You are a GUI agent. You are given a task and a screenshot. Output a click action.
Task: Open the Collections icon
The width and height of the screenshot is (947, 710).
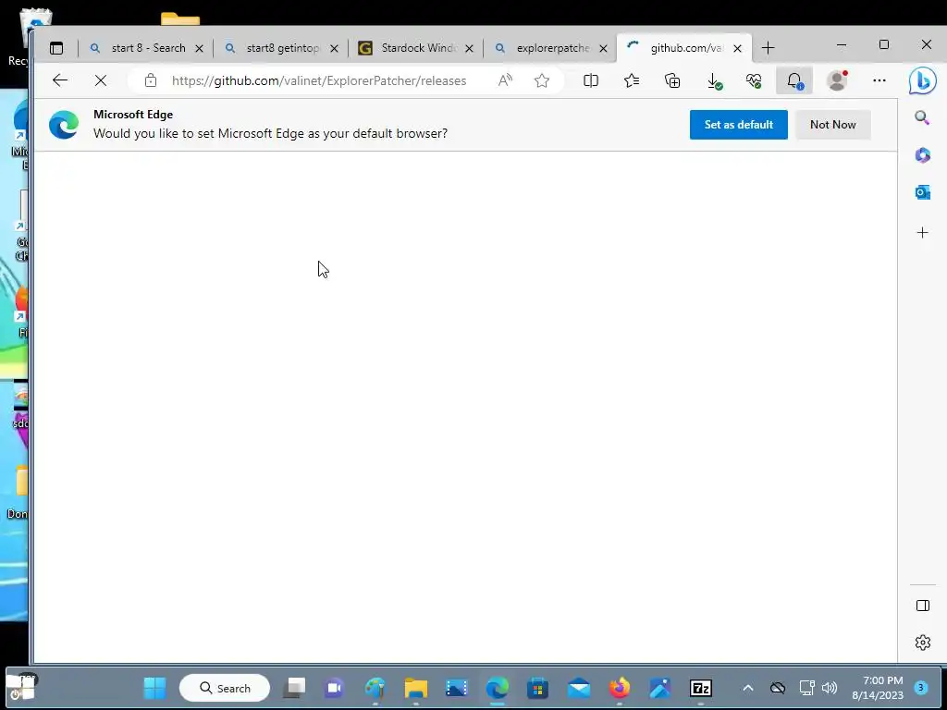672,80
